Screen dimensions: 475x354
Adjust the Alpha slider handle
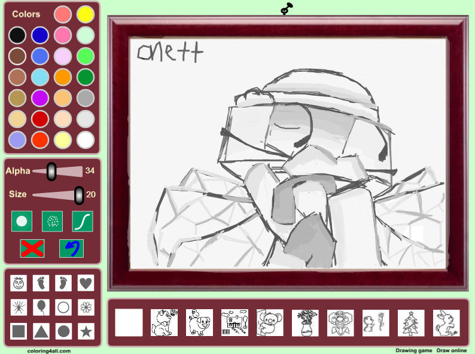click(x=51, y=172)
